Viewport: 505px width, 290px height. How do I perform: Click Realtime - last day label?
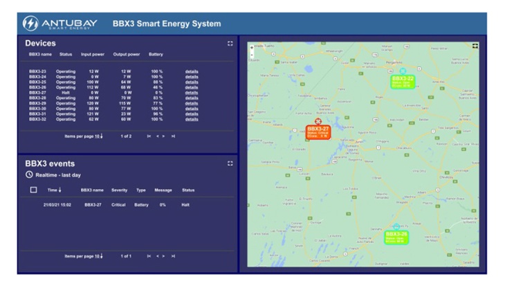pos(58,175)
